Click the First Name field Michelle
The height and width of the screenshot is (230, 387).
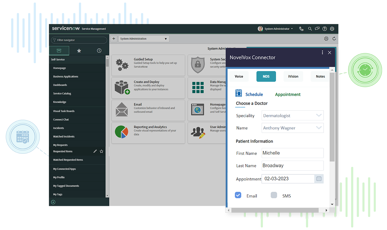click(x=292, y=153)
